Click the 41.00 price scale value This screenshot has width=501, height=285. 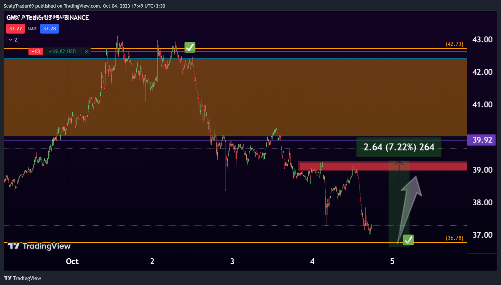click(x=483, y=105)
